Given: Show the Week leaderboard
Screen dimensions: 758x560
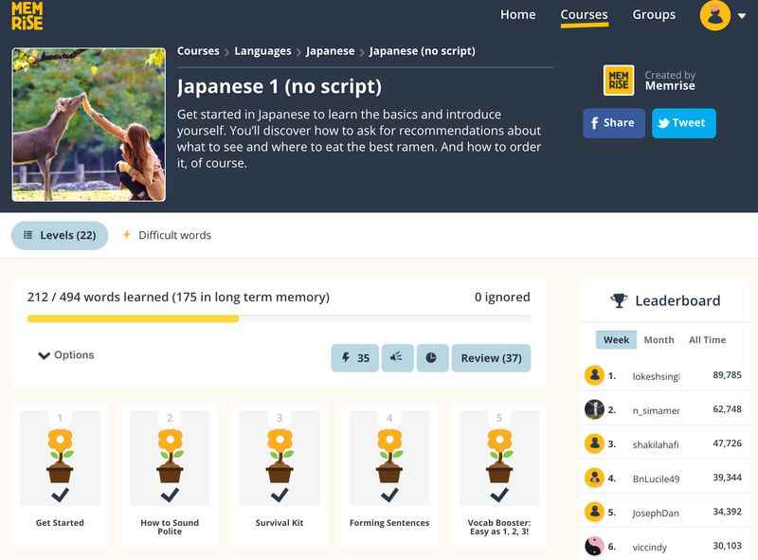Looking at the screenshot, I should [616, 340].
